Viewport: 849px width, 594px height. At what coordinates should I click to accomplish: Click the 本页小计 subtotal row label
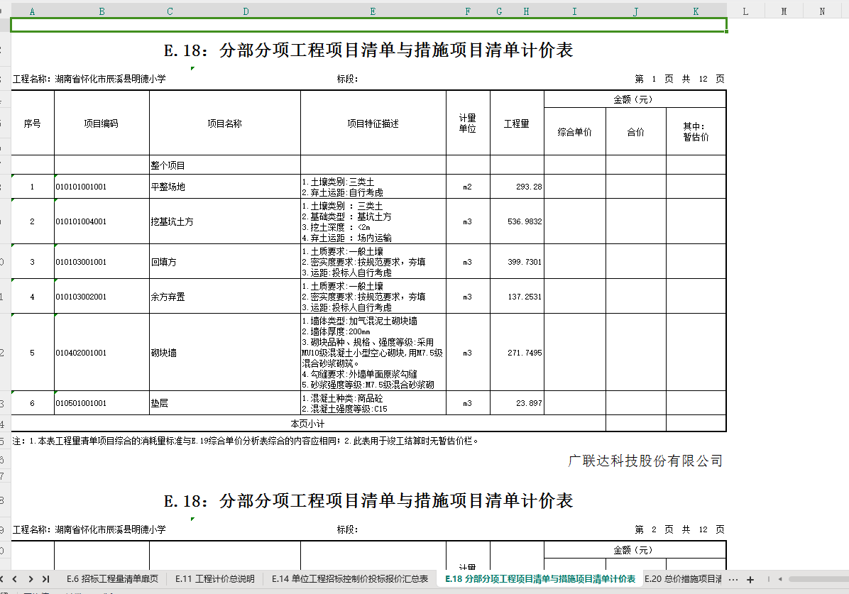click(x=307, y=424)
